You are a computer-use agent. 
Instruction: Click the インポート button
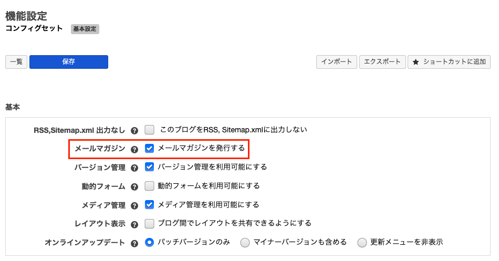click(x=337, y=62)
